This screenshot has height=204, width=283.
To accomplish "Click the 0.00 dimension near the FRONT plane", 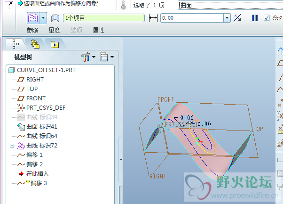I will [187, 118].
